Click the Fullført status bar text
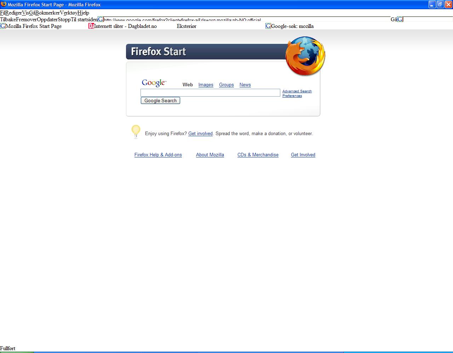The height and width of the screenshot is (353, 453). [x=8, y=348]
